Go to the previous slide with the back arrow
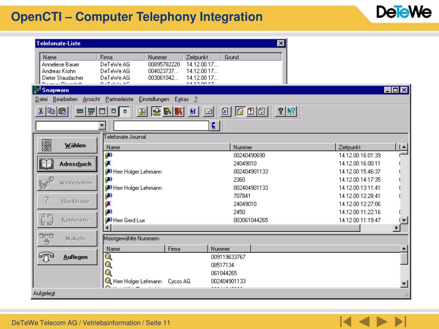This screenshot has height=329, width=439. 364,322
